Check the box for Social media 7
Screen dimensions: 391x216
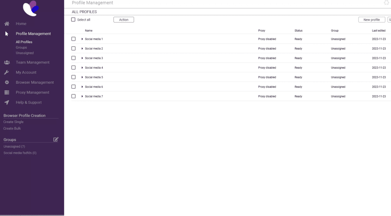point(73,96)
